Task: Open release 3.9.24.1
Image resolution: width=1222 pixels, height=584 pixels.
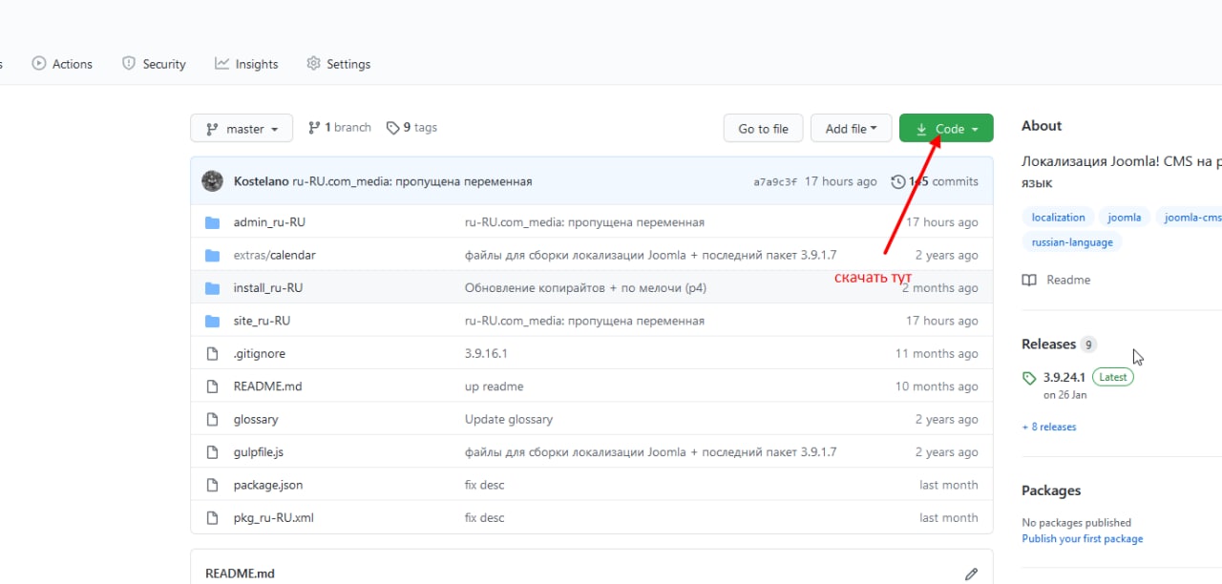Action: pos(1064,377)
